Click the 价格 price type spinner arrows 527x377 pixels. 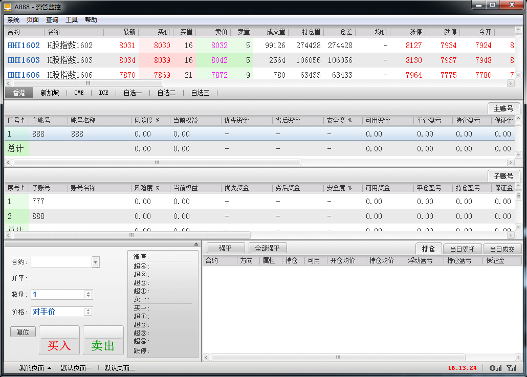click(88, 312)
